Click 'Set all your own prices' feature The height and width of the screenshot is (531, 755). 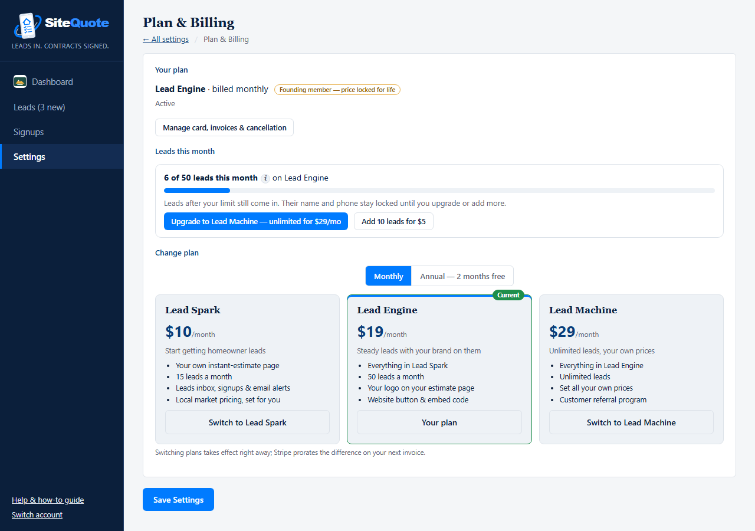click(x=596, y=388)
